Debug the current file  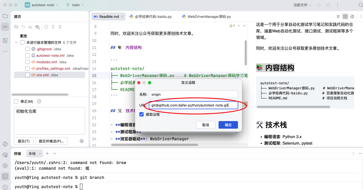[328, 5]
